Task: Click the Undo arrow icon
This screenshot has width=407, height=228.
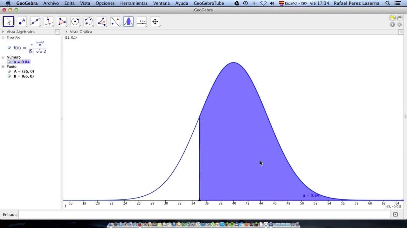Action: tap(392, 18)
